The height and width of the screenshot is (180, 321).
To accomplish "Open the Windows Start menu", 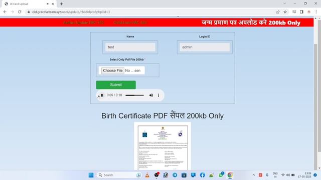I will 91,175.
